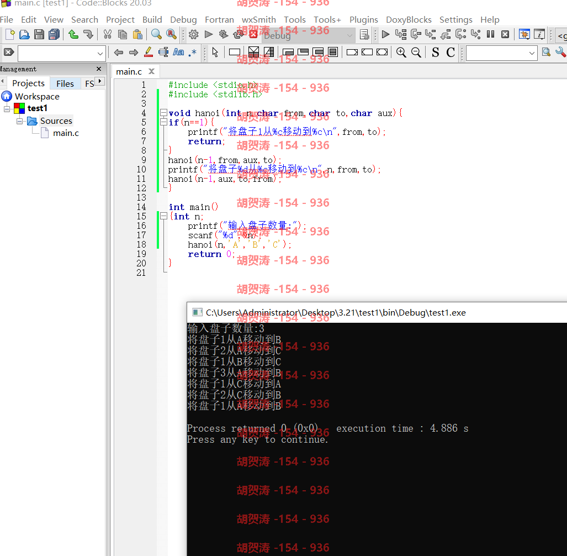Viewport: 567px width, 556px height.
Task: Open Replace with the magnifier R icon
Action: tap(171, 35)
